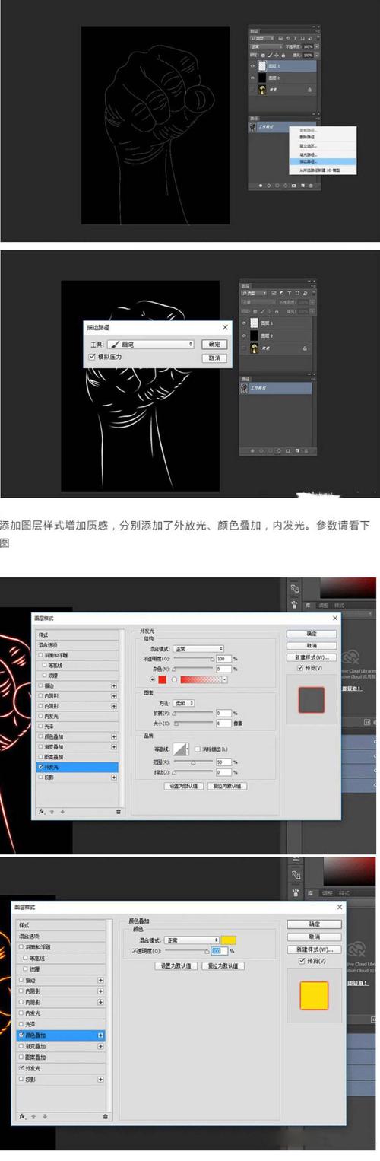Screen dimensions: 380x1161
Task: Click 确定 in 描边路径 dialog
Action: (214, 344)
